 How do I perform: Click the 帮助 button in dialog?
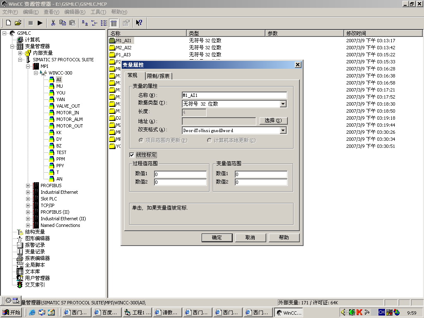(x=284, y=238)
